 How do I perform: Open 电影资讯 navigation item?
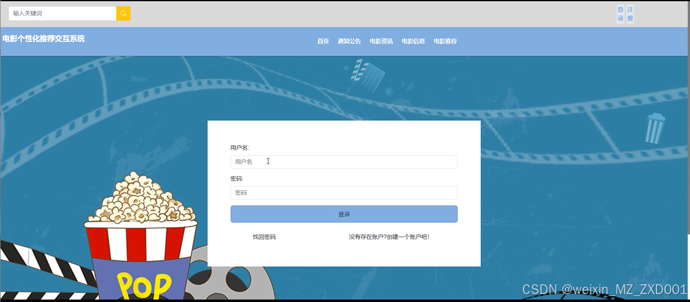pos(381,41)
